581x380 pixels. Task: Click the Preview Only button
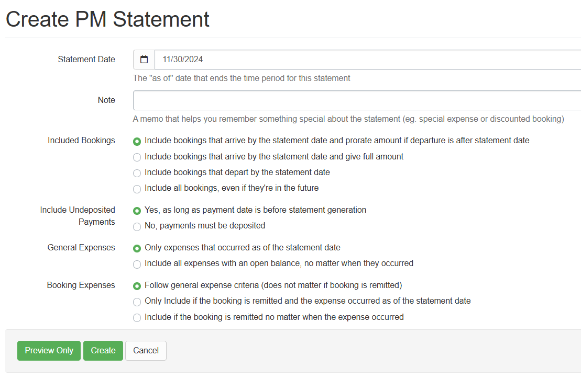click(x=49, y=350)
